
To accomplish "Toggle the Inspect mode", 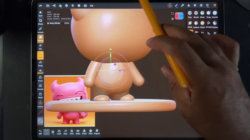I will point(97,132).
